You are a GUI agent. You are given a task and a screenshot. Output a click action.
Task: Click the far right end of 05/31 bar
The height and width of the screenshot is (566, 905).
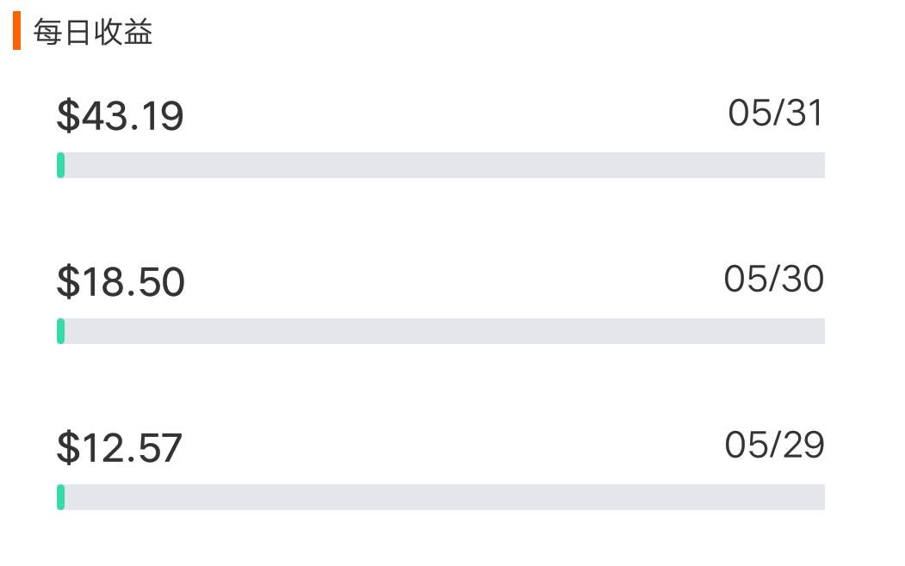(x=821, y=165)
